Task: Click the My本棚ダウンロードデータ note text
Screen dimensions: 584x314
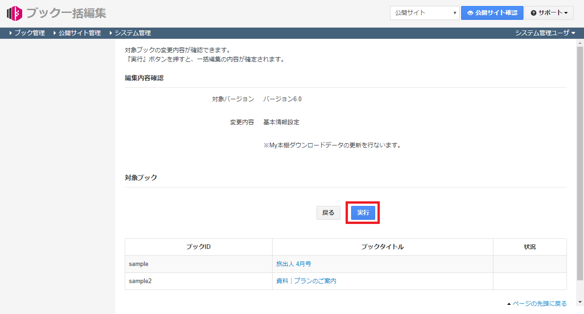Action: [x=332, y=145]
